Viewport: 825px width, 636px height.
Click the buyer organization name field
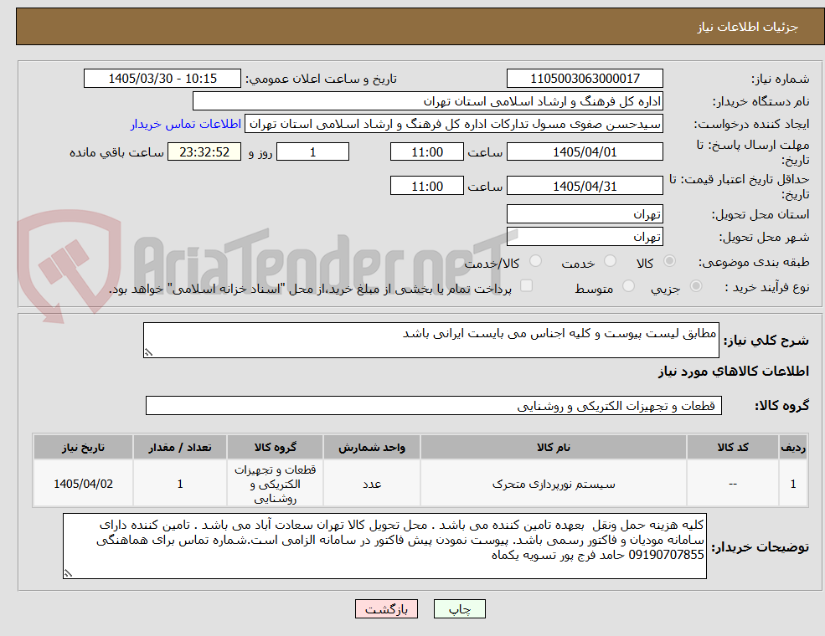428,101
